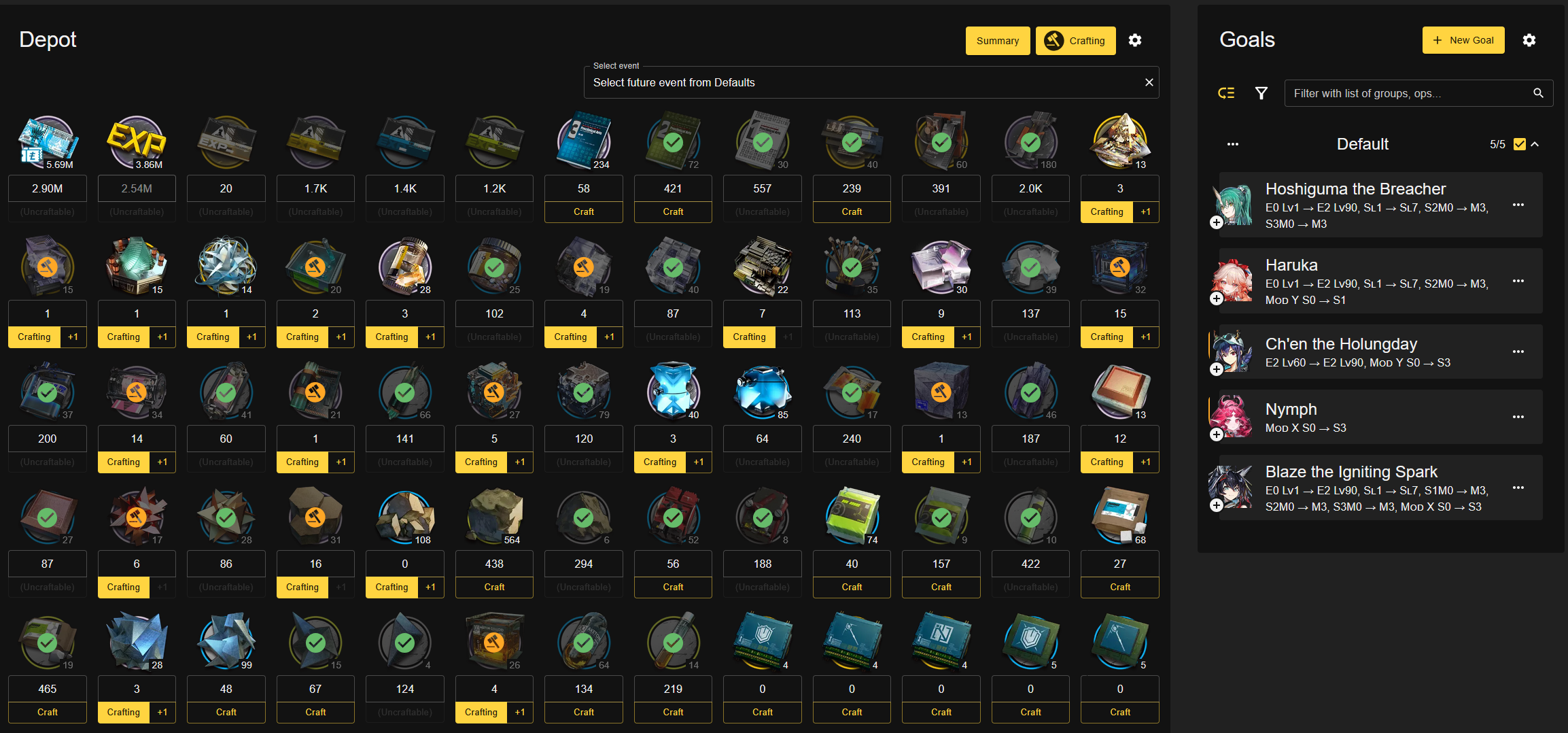Viewport: 1568px width, 733px height.
Task: Toggle Crafting for the item with quantity 9
Action: click(x=928, y=337)
